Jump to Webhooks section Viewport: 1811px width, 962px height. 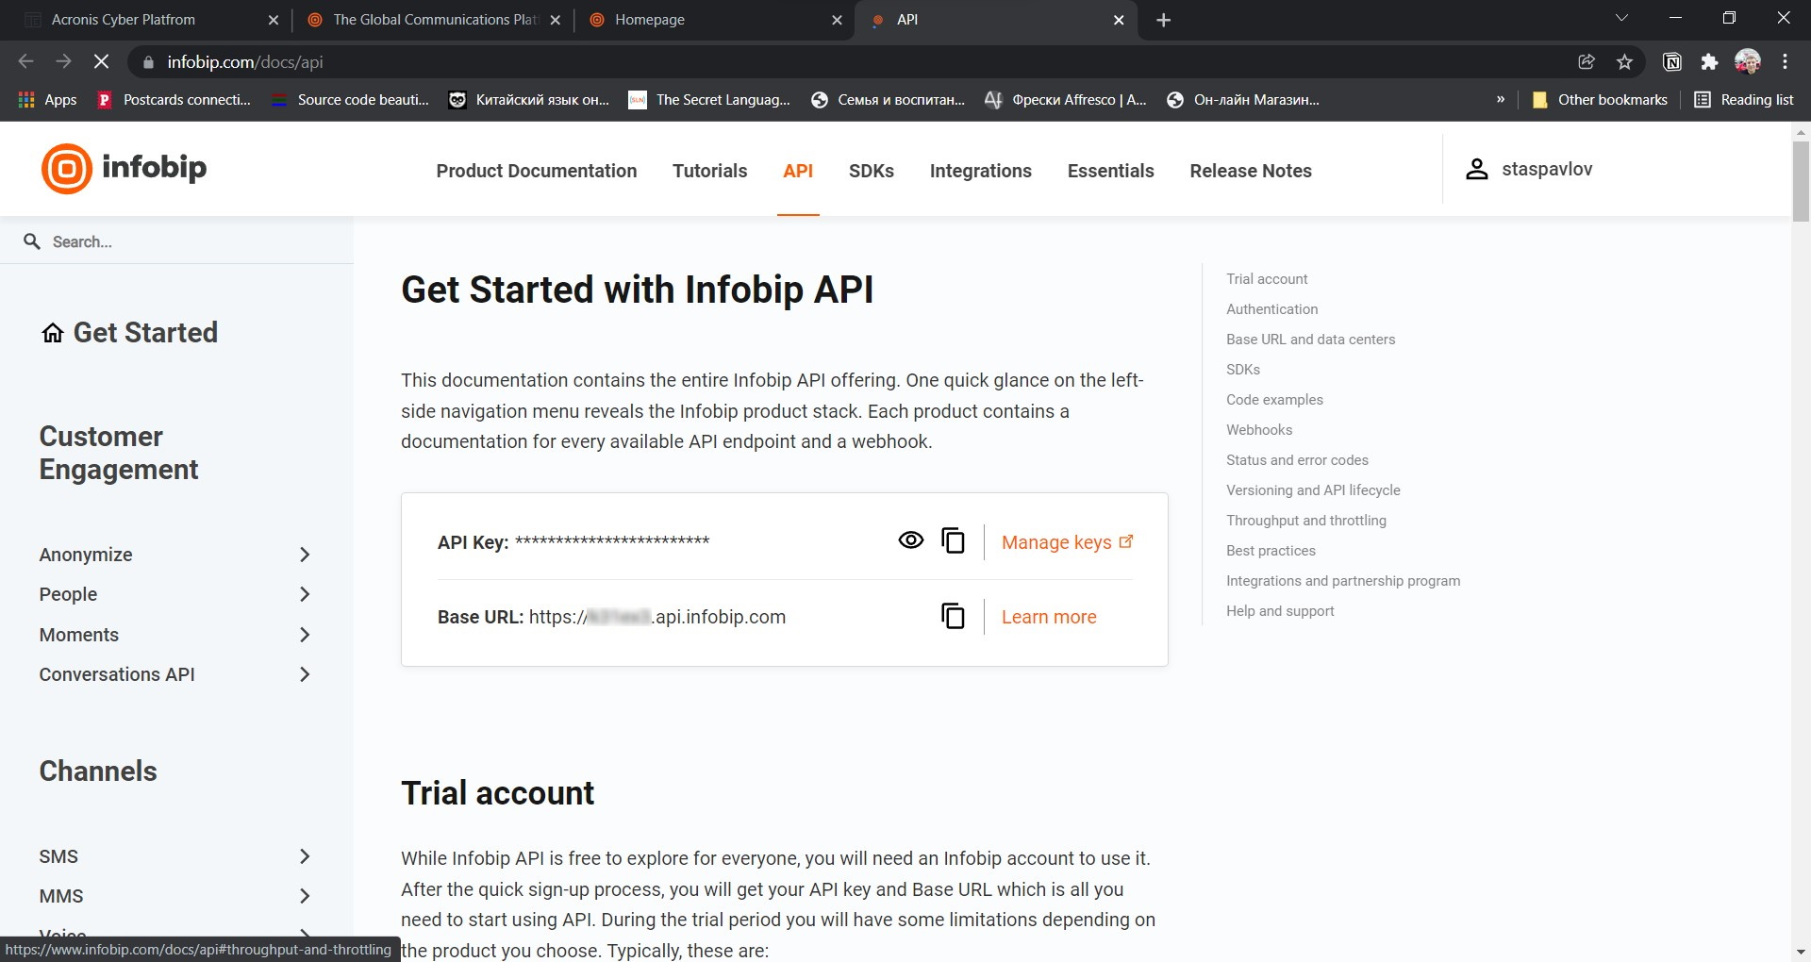pyautogui.click(x=1259, y=430)
